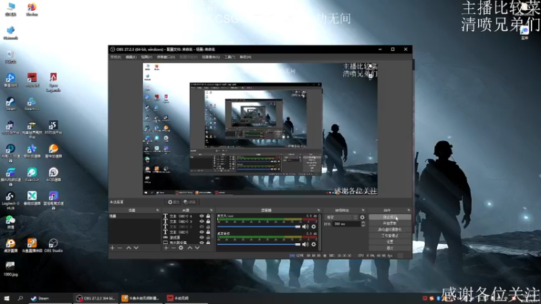The width and height of the screenshot is (541, 304).
Task: Open the 帮助(H) menu
Action: pos(245,57)
